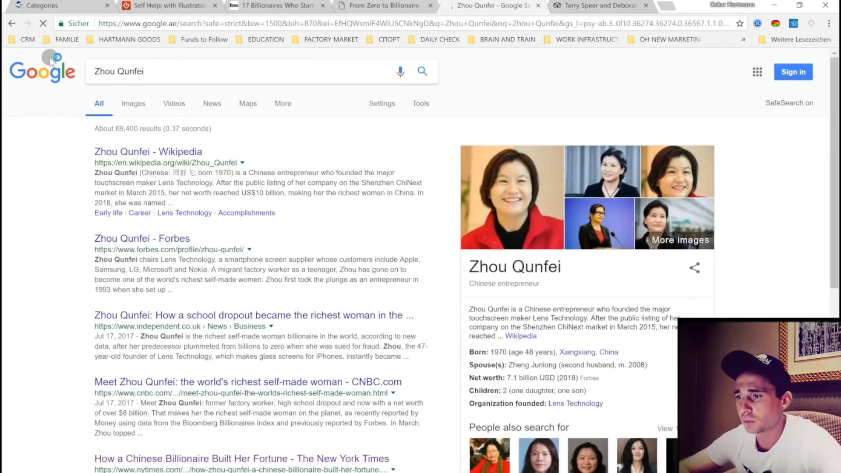Stop page loading with the X button

coord(43,24)
